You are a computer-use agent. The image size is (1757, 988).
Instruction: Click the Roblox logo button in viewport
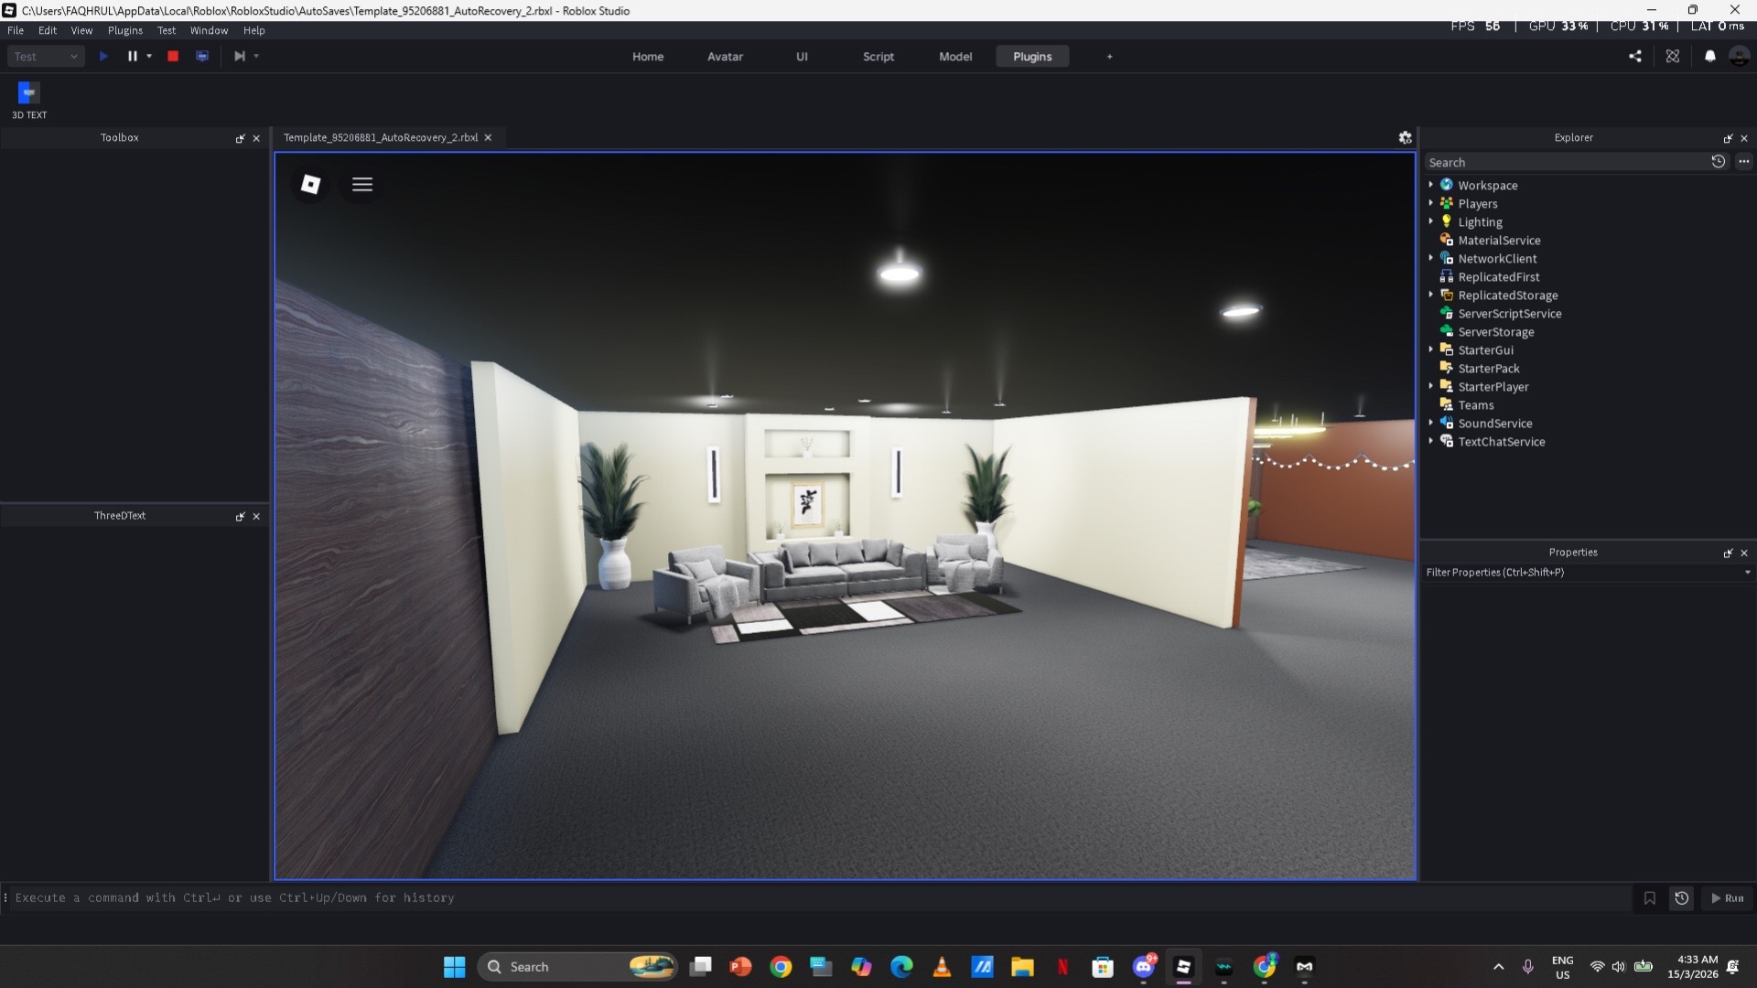coord(311,184)
